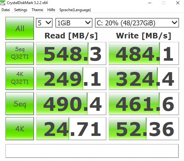Expand the drive selector showing C: 20%

[x=137, y=23]
